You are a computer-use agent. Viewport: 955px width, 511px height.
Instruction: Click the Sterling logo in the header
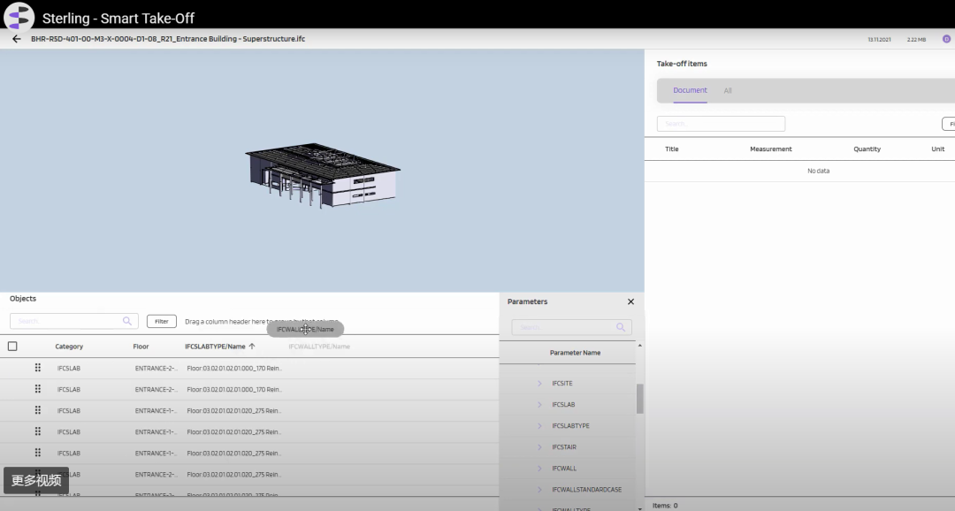19,16
